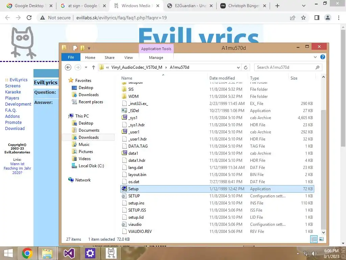Open Chrome from the taskbar
Image resolution: width=346 pixels, height=260 pixels.
click(x=27, y=253)
